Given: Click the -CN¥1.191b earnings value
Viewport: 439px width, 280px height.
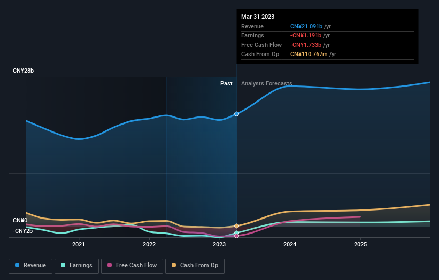Looking at the screenshot, I should pos(306,35).
